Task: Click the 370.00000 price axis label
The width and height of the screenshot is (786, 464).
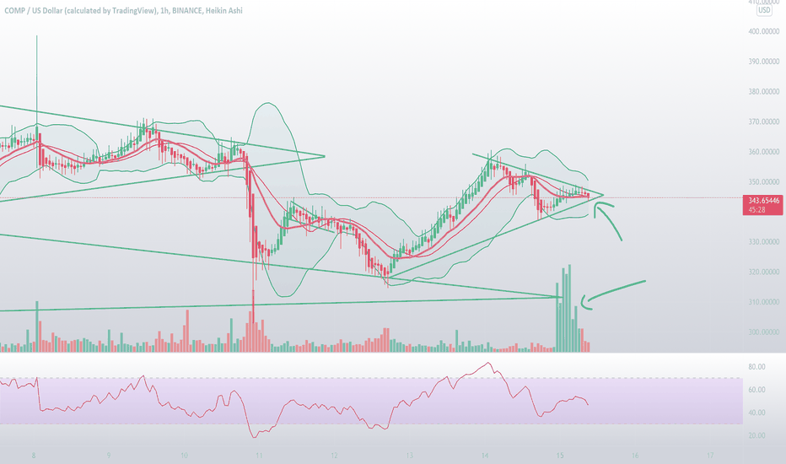Action: click(763, 121)
